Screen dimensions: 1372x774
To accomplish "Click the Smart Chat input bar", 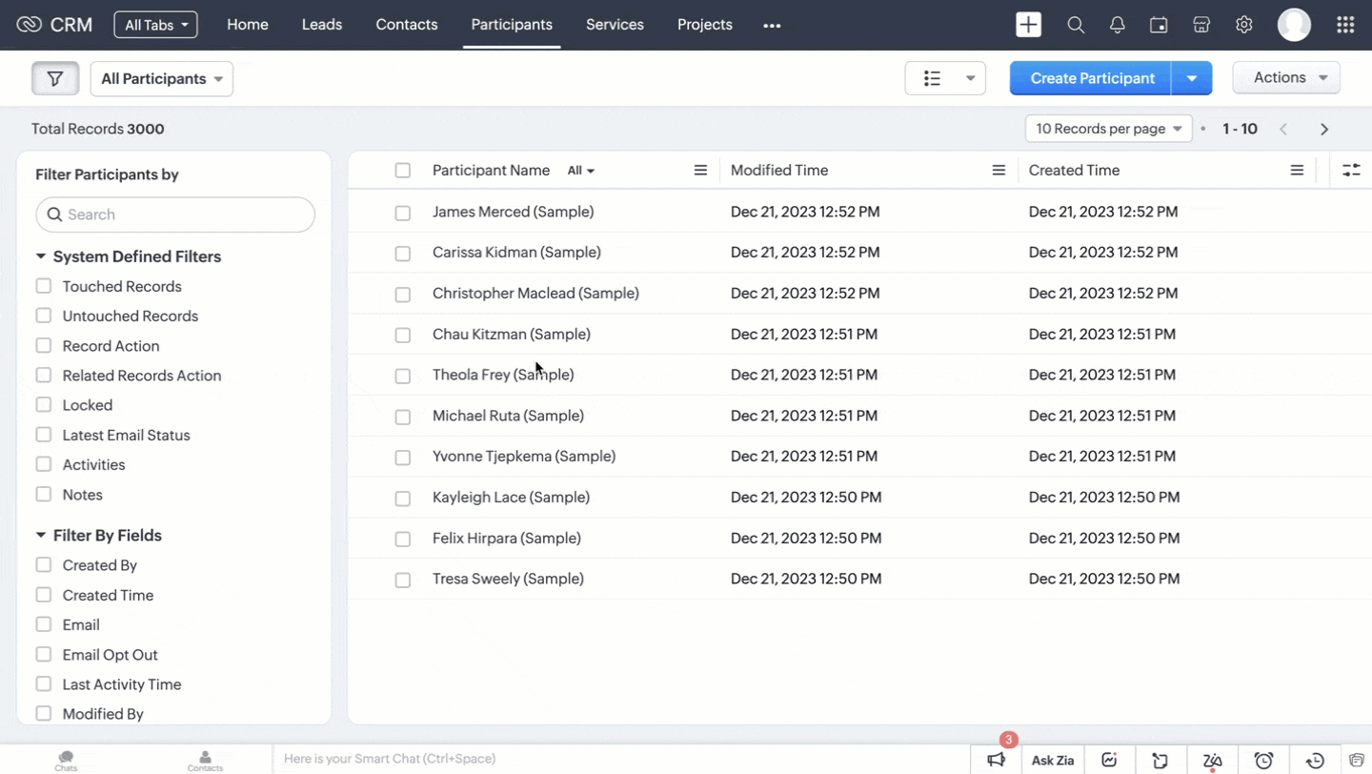I will click(621, 760).
